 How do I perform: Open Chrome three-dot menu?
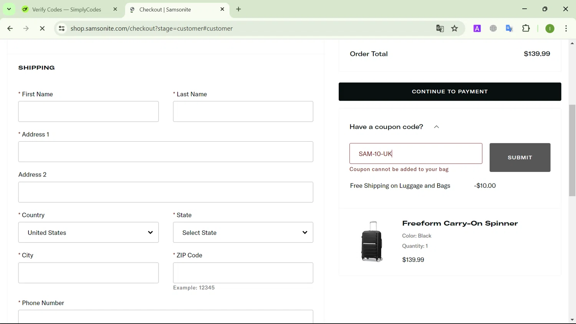point(566,28)
